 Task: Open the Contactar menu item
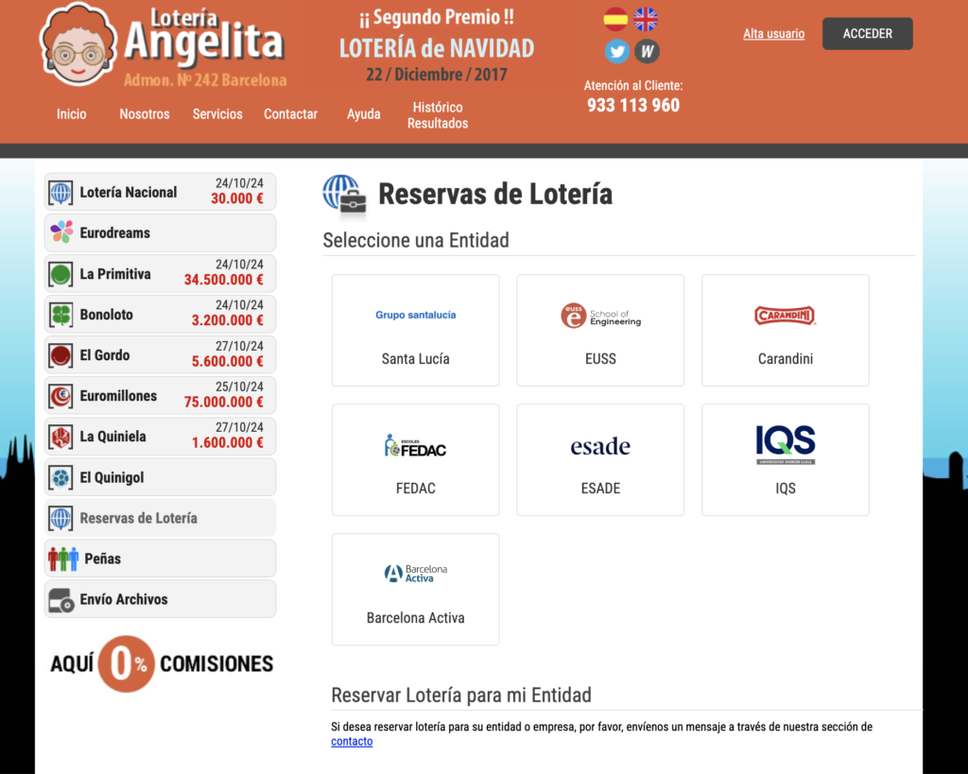[x=291, y=114]
